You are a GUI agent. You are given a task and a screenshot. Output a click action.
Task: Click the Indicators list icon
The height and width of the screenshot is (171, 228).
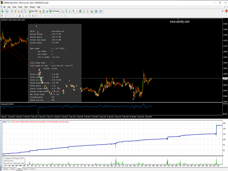click(92, 11)
